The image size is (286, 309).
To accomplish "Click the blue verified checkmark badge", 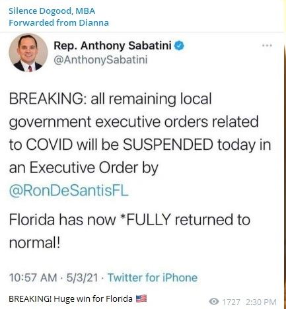I will coord(179,46).
